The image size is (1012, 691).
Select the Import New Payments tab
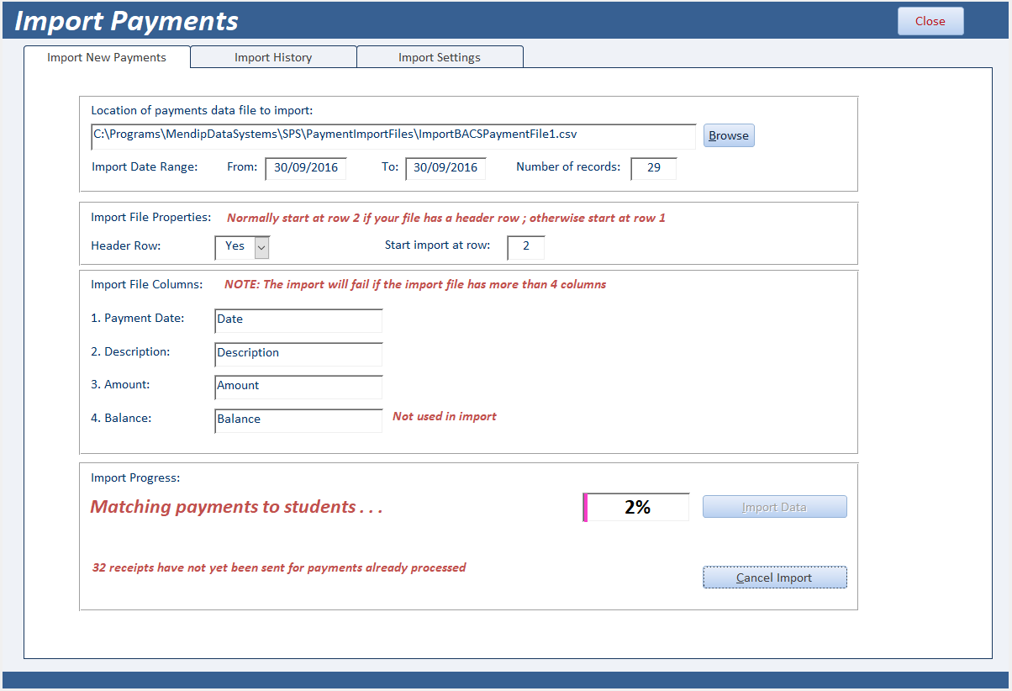click(x=107, y=57)
